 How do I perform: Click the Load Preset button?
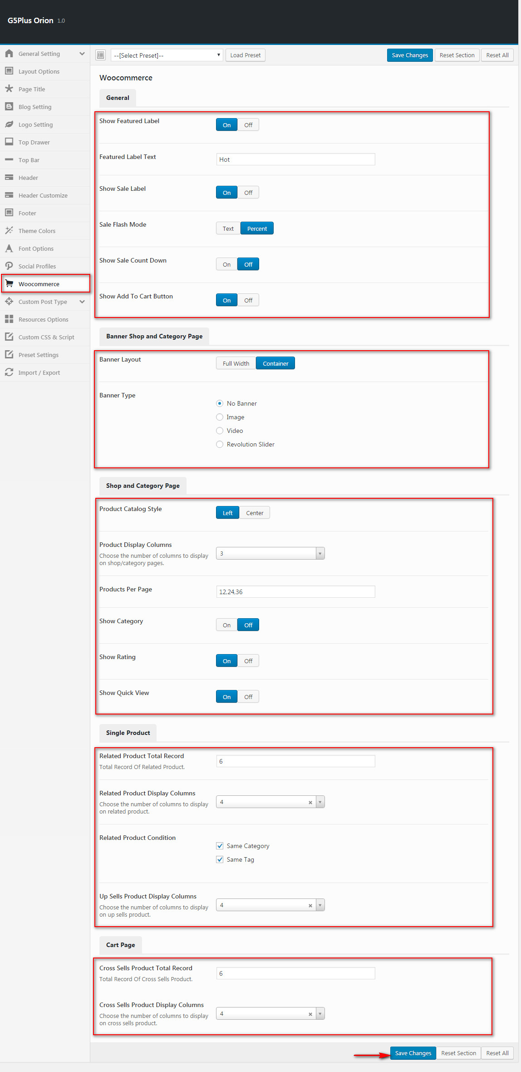pyautogui.click(x=246, y=55)
